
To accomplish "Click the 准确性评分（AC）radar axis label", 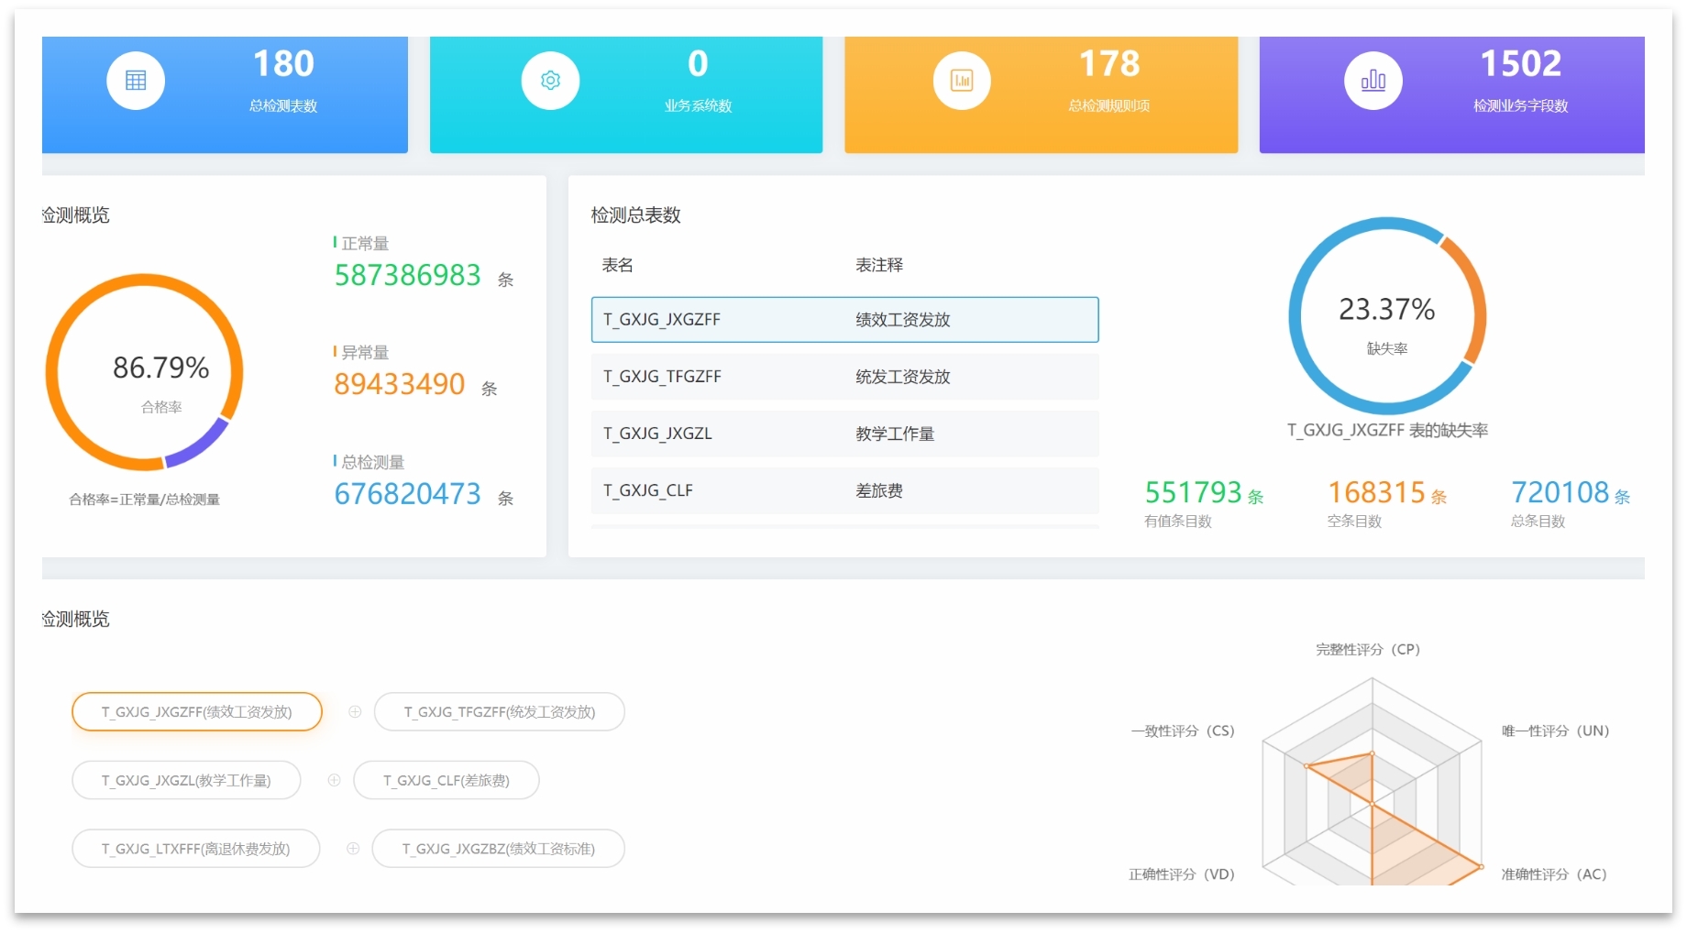I will 1554,874.
